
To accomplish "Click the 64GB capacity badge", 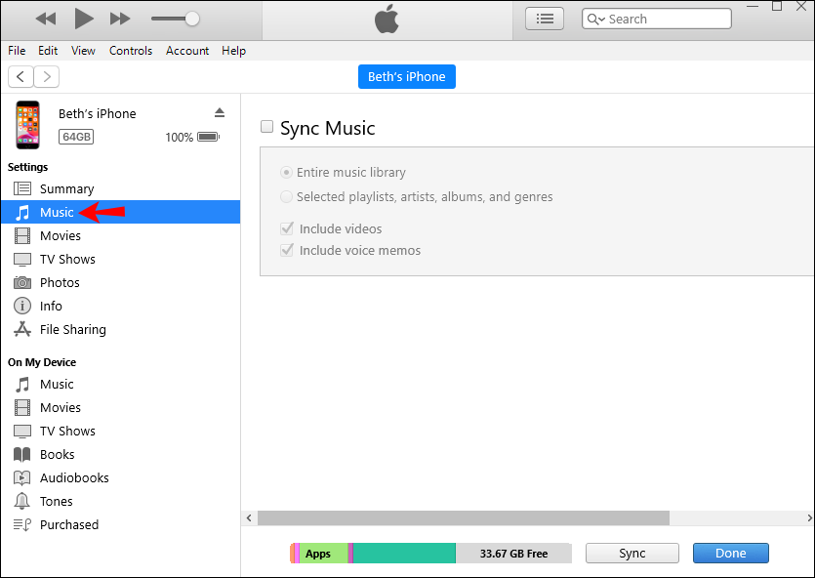I will (76, 137).
